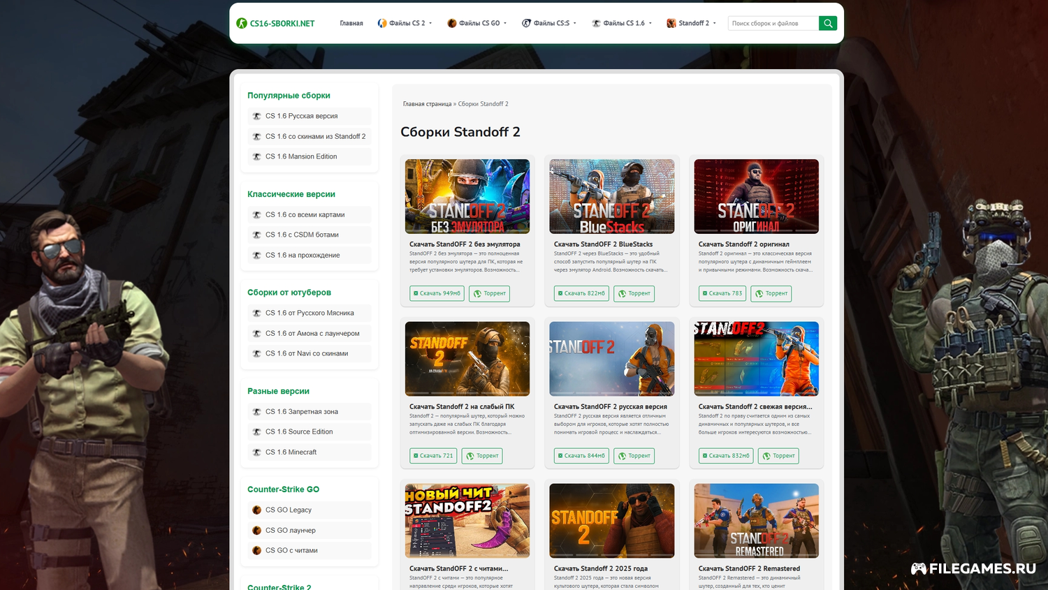Click the CS16-SBORKI.NET logo icon
The width and height of the screenshot is (1048, 590).
pos(242,23)
